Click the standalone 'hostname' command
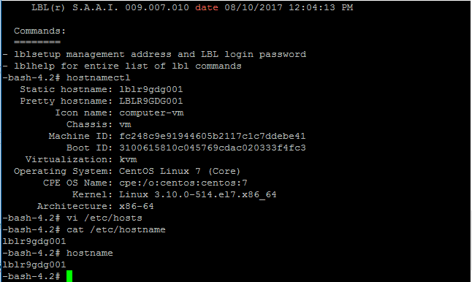The height and width of the screenshot is (282, 472). 90,253
